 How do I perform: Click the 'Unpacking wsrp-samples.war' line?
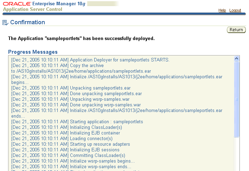(x=70, y=99)
